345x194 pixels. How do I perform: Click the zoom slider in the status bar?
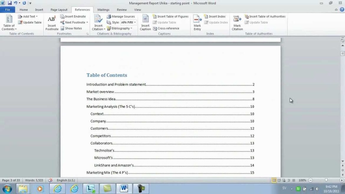coord(326,180)
